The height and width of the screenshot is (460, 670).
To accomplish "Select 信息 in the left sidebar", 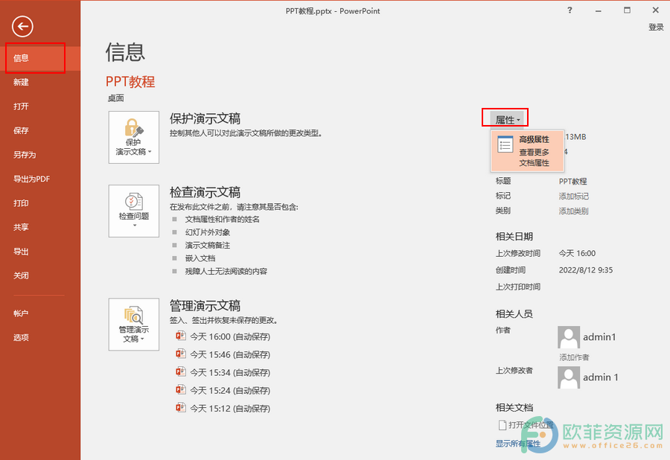I will pyautogui.click(x=40, y=58).
